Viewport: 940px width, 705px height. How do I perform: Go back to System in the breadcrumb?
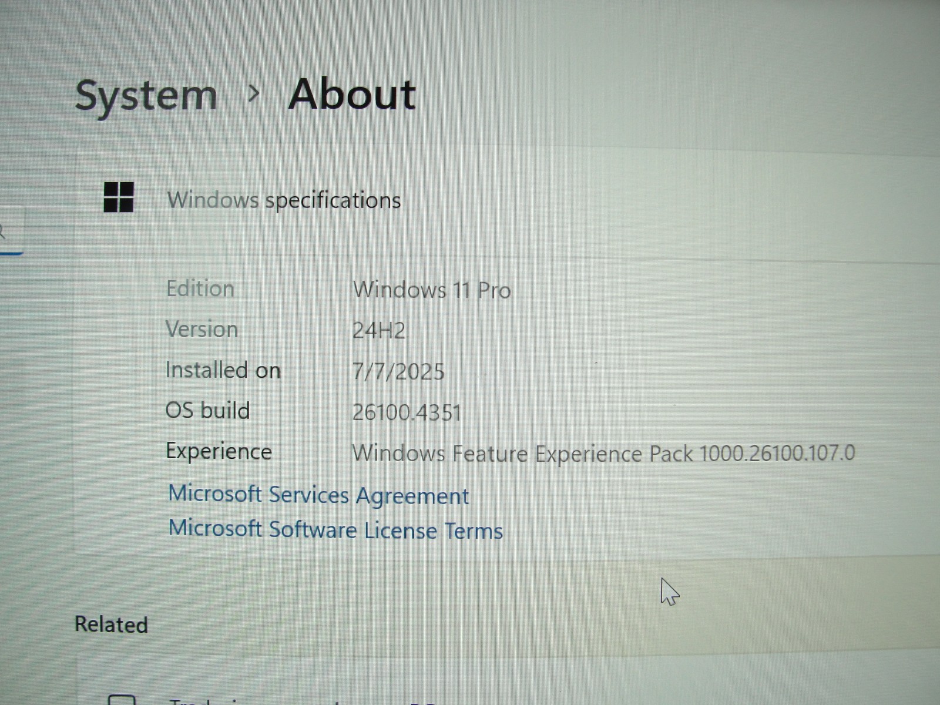tap(146, 95)
